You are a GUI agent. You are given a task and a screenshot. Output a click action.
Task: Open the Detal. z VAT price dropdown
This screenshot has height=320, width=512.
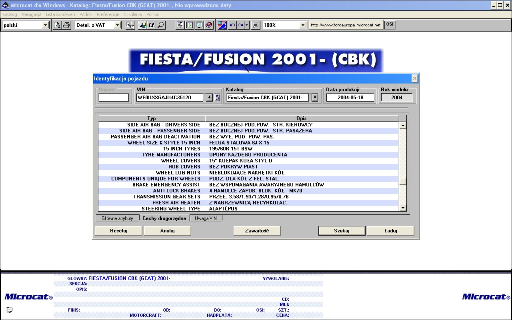coord(117,25)
